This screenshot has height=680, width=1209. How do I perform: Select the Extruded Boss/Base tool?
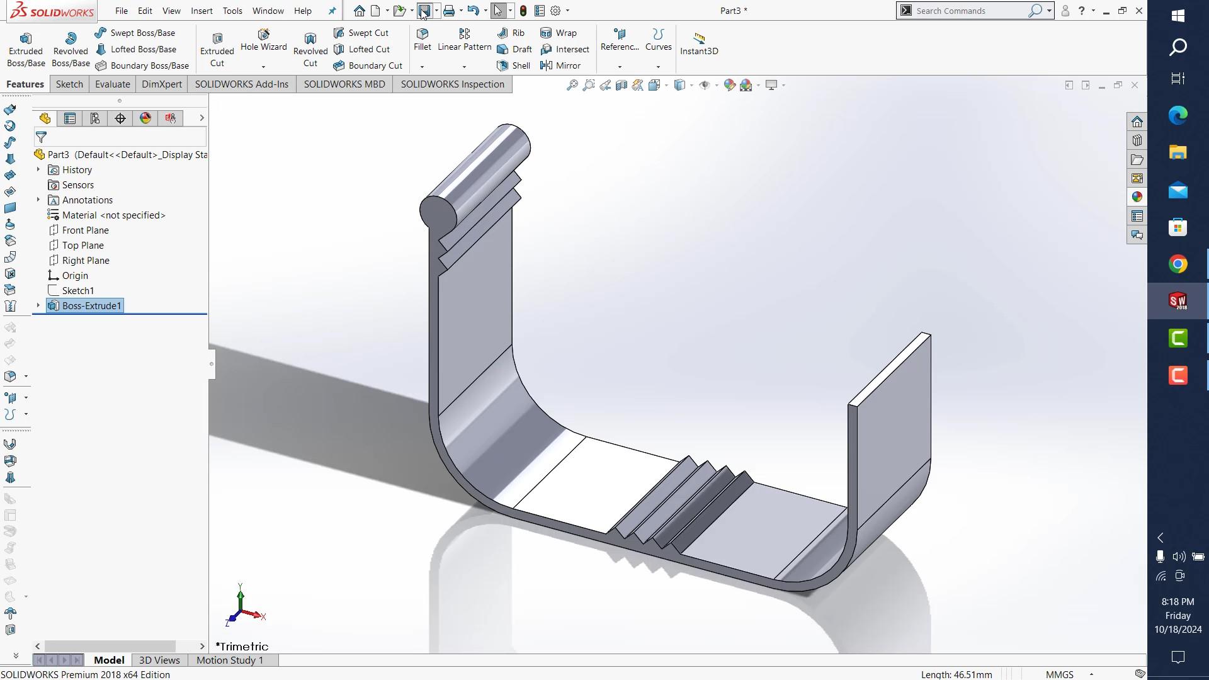pyautogui.click(x=26, y=49)
